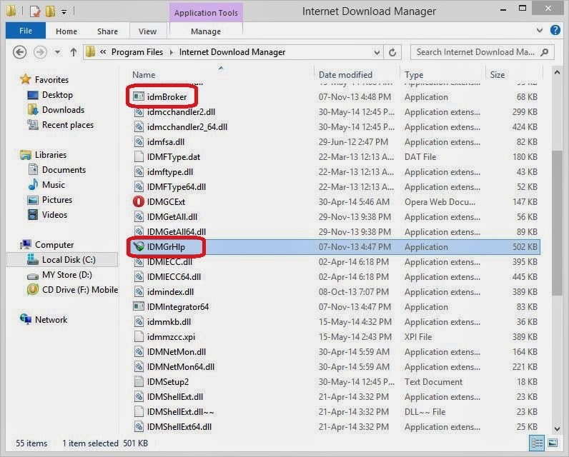Open Documents library

64,170
